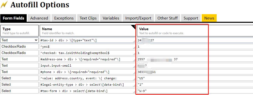This screenshot has height=95, width=253.
Task: Edit Name field #tax-form > div > select
Action: [x=88, y=91]
